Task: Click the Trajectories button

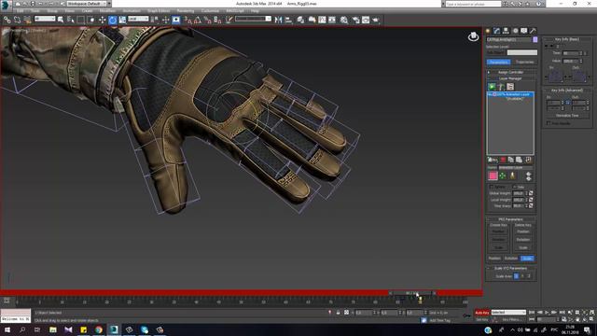Action: [524, 63]
